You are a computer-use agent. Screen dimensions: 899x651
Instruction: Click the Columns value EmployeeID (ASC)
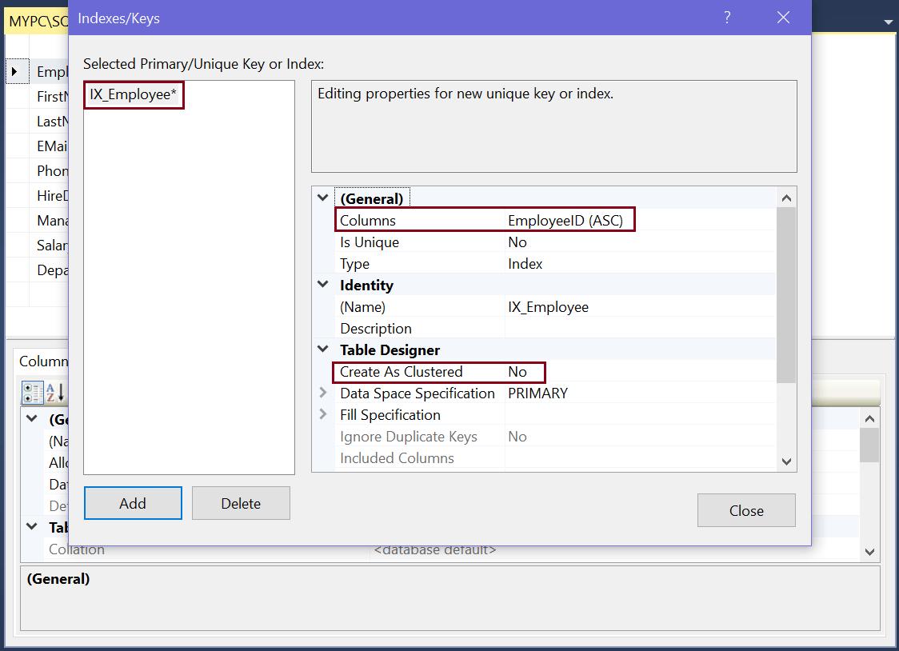tap(565, 220)
